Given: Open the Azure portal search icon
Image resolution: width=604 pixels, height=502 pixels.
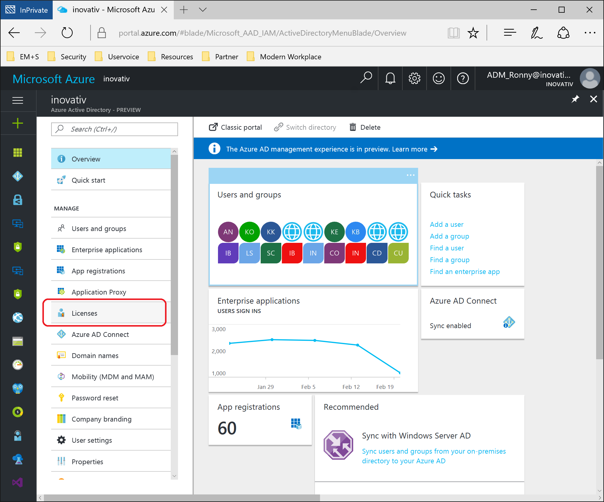Looking at the screenshot, I should tap(366, 79).
